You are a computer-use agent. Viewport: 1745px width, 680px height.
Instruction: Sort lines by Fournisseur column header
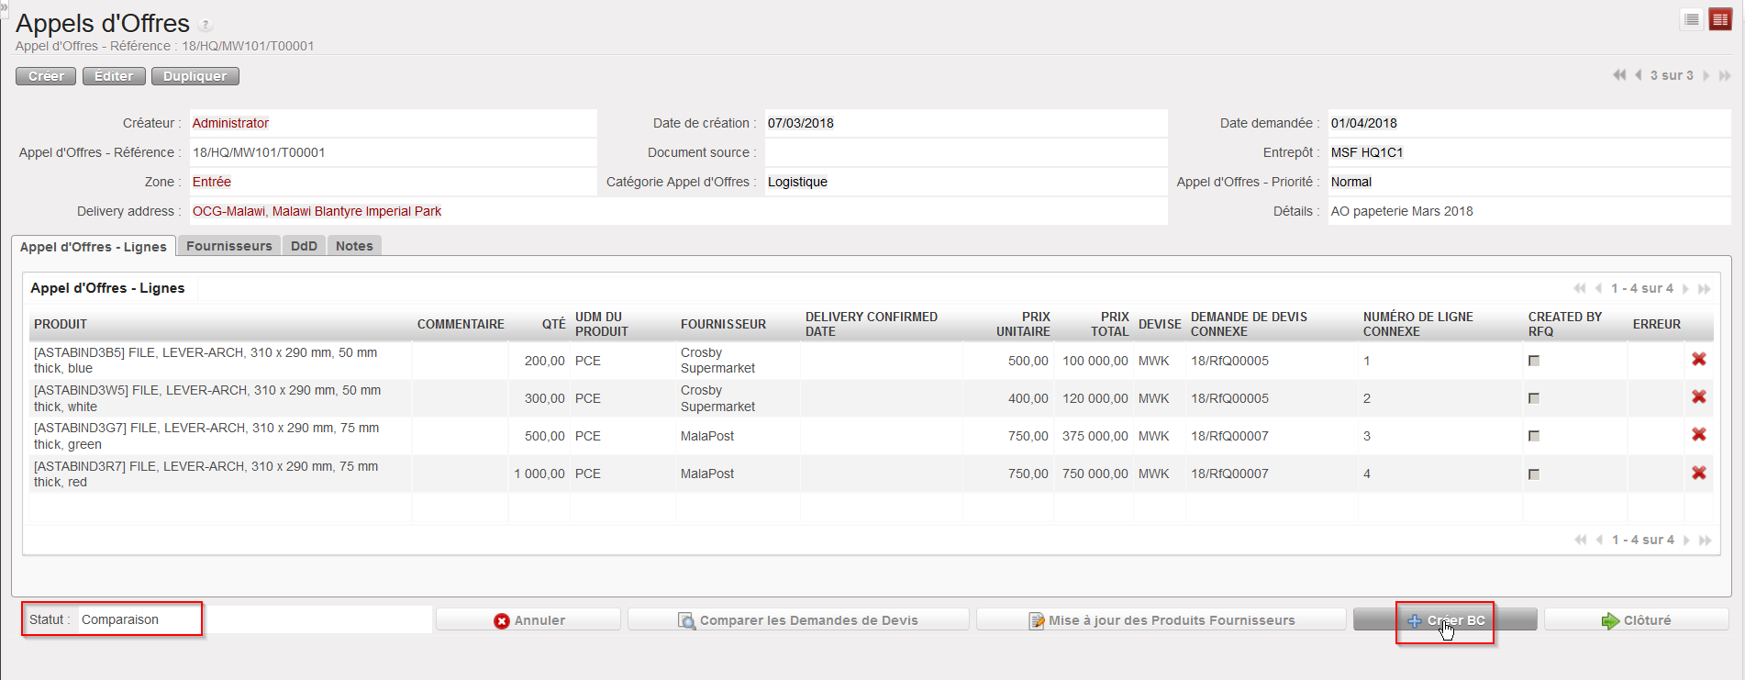point(723,324)
